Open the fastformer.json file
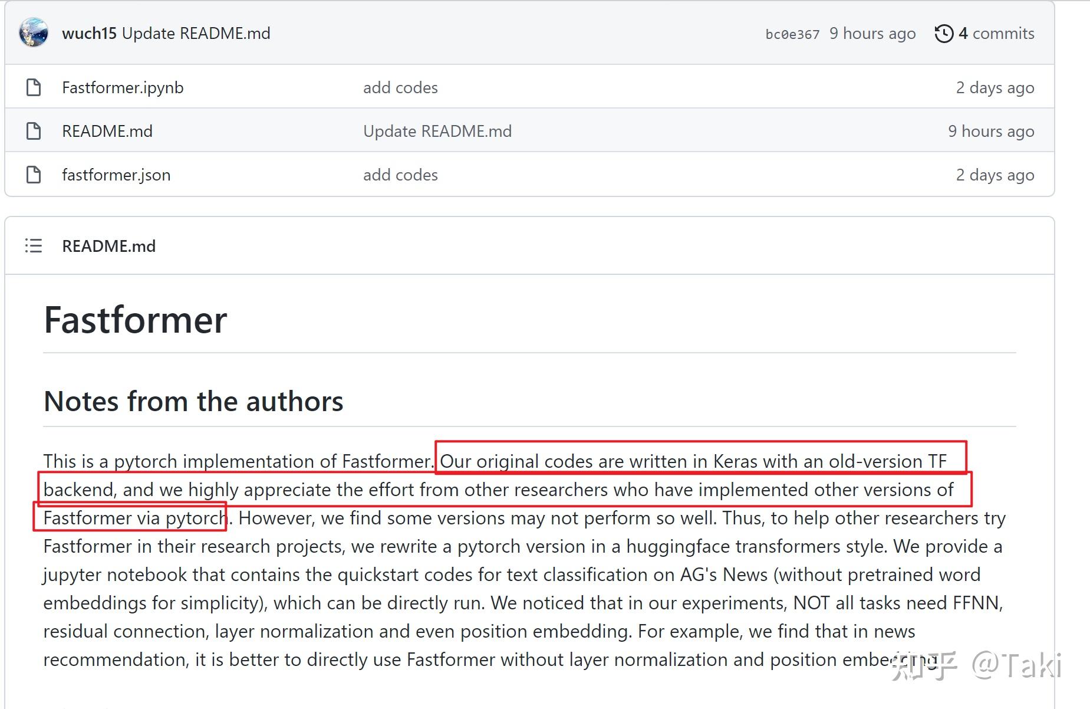Image resolution: width=1090 pixels, height=709 pixels. pyautogui.click(x=116, y=175)
